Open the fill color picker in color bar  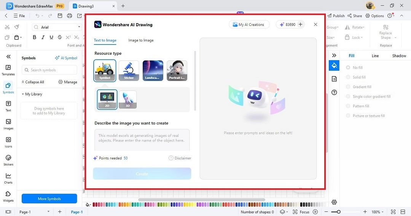pyautogui.click(x=88, y=205)
